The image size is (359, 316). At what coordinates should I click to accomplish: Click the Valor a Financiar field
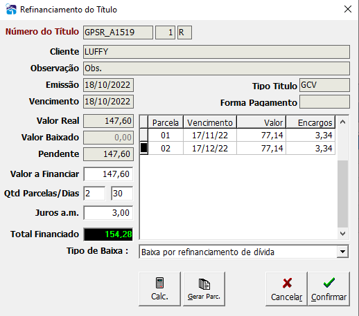click(x=108, y=174)
